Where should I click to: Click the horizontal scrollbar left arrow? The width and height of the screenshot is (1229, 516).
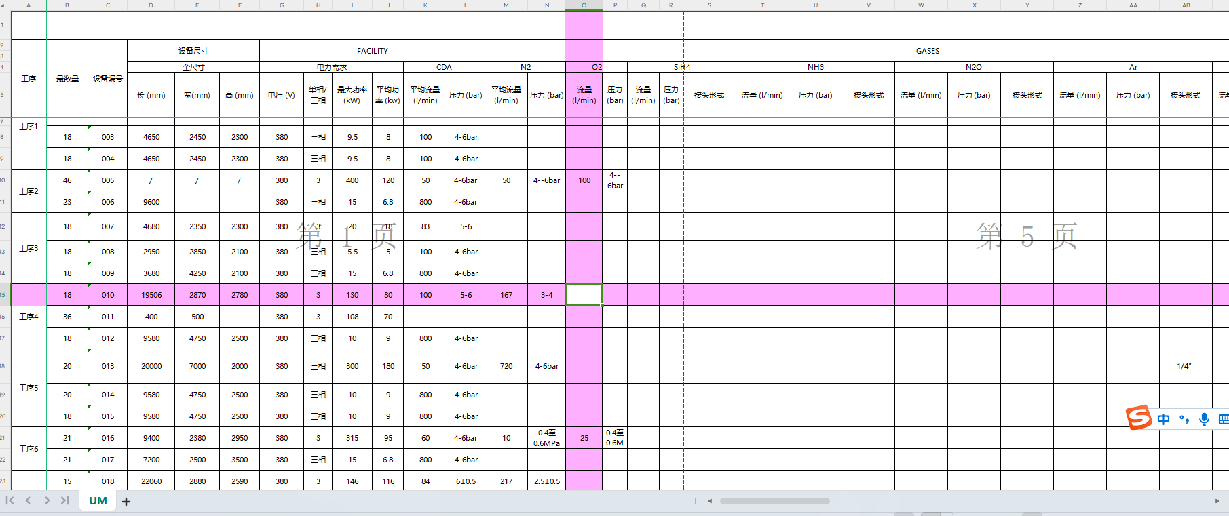pyautogui.click(x=710, y=501)
